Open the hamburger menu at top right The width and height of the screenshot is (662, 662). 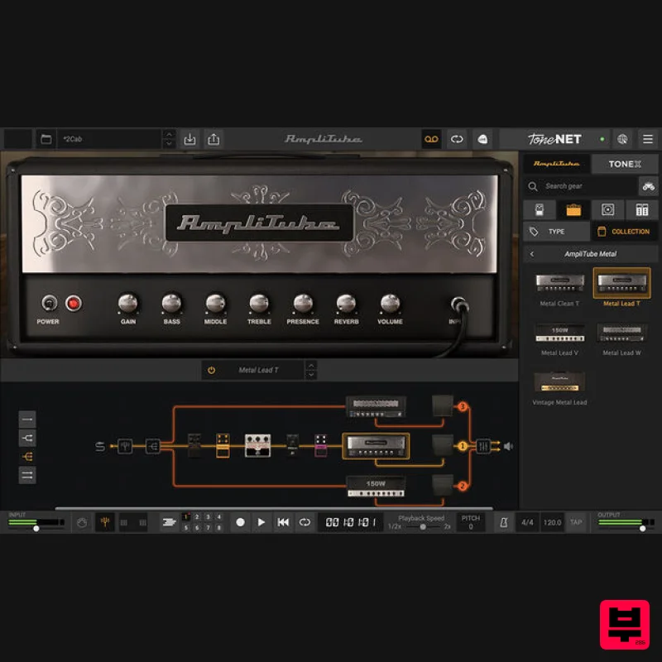pyautogui.click(x=648, y=139)
